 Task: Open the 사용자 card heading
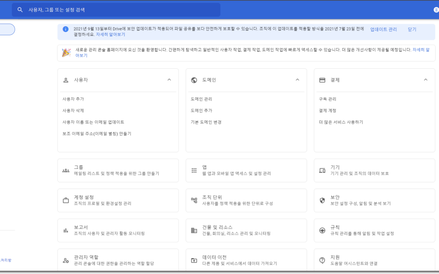tap(81, 80)
